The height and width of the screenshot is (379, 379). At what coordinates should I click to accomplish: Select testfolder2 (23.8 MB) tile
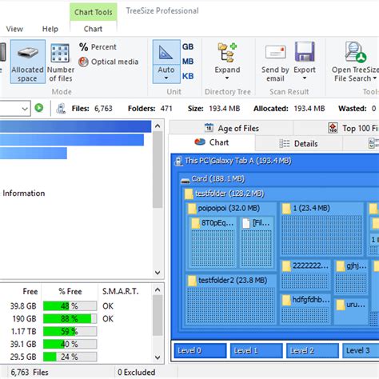[231, 300]
